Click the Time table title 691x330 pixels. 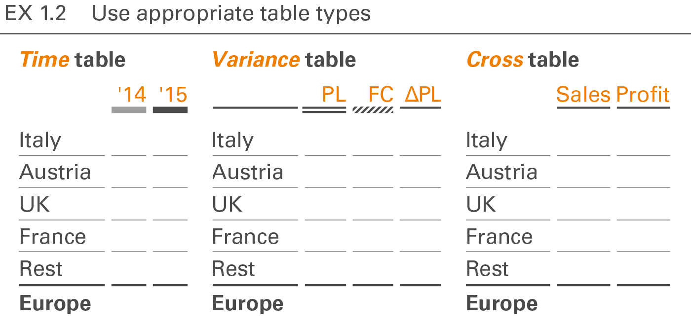[x=73, y=60]
